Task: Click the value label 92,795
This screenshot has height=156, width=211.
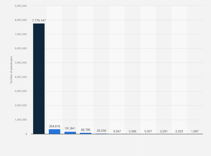Action: 86,130
